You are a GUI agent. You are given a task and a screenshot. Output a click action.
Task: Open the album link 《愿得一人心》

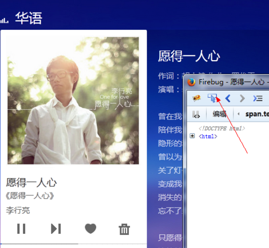coord(30,196)
